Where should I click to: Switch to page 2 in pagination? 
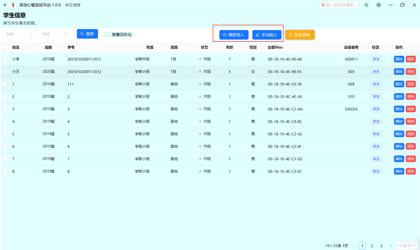(x=372, y=246)
